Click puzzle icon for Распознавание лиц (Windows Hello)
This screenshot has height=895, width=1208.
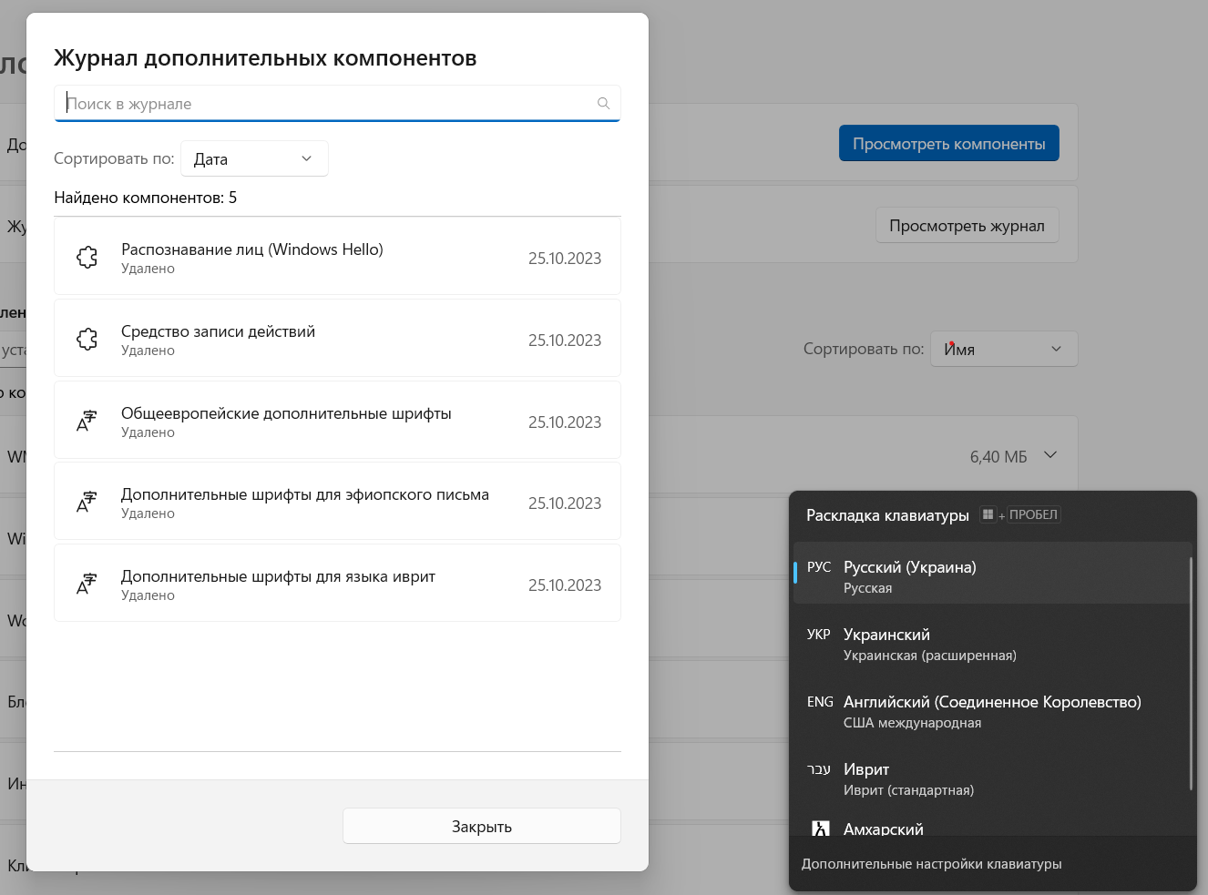coord(87,258)
